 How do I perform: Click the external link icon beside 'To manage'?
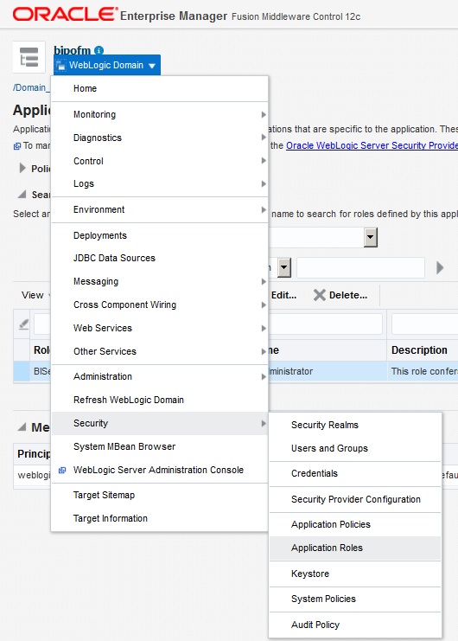click(16, 146)
